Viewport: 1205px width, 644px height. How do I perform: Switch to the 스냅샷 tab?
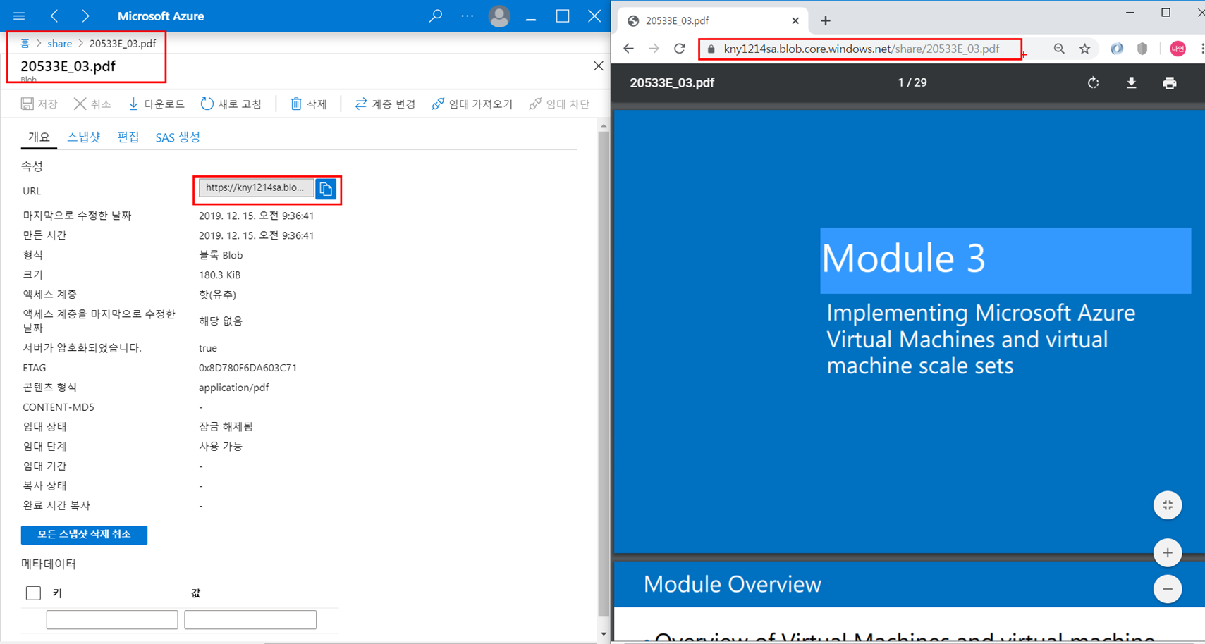coord(83,137)
